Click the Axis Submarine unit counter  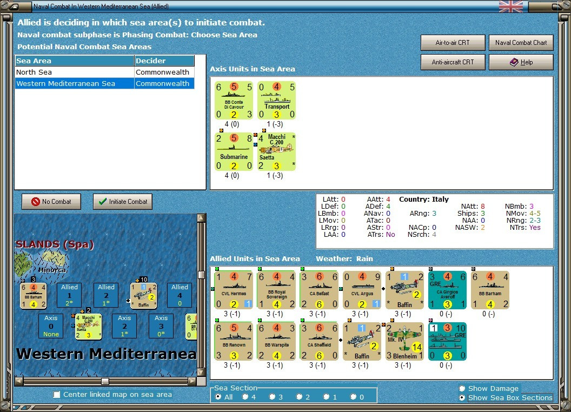tap(234, 151)
